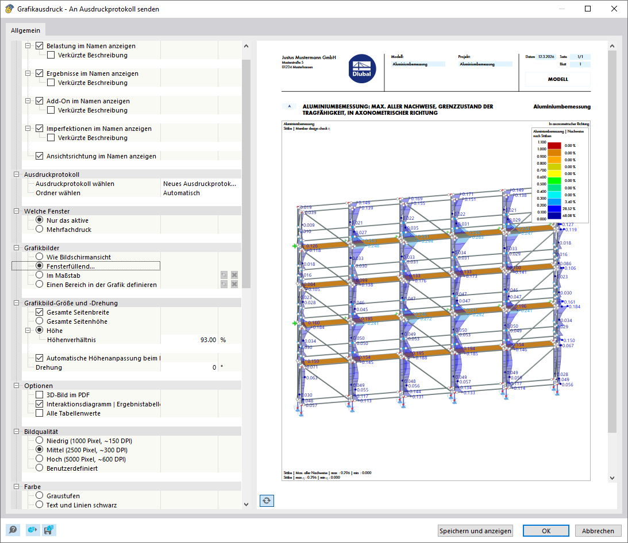Collapse the Optionen section
The image size is (628, 543).
click(17, 386)
